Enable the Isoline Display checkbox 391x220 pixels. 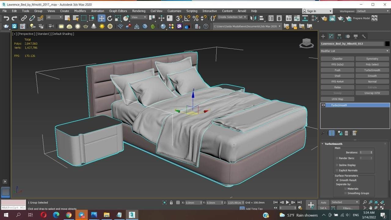click(x=337, y=165)
